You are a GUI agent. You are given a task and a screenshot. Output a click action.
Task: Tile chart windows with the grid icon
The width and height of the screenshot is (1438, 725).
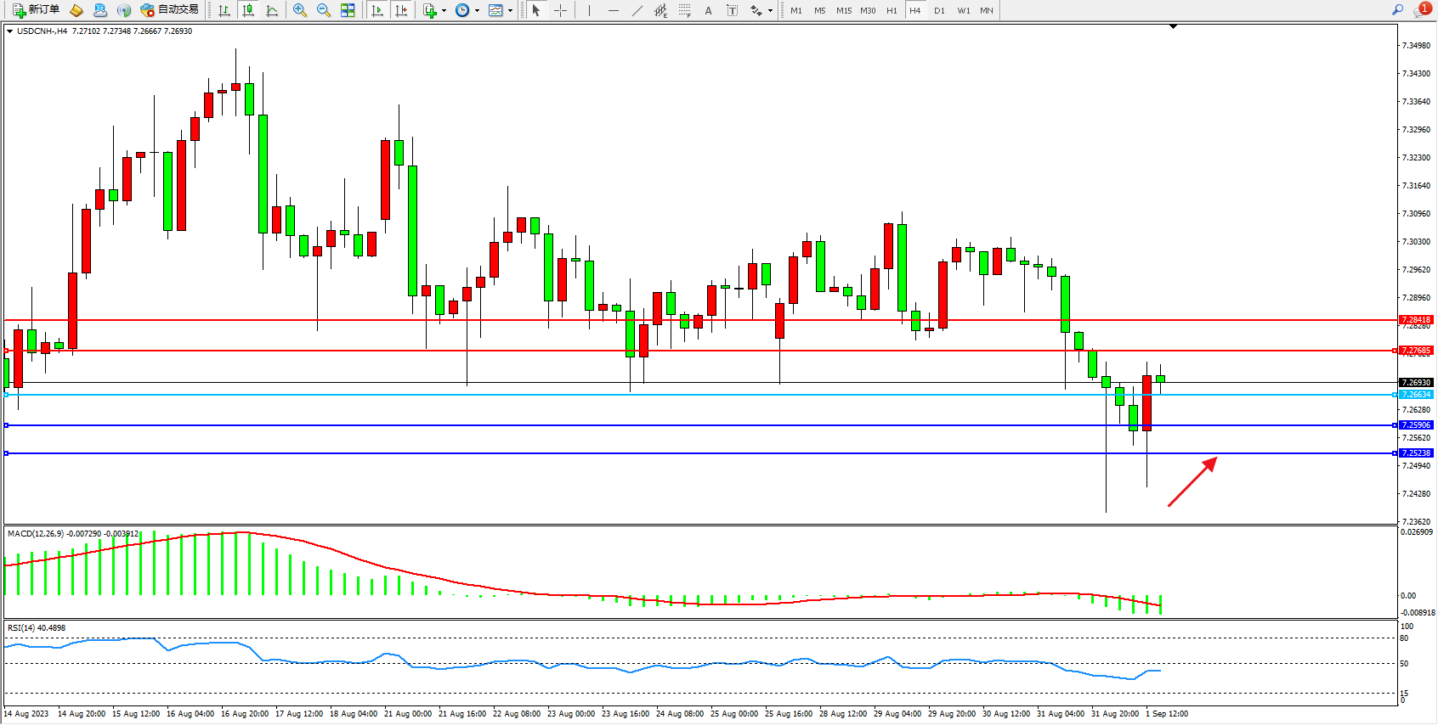click(348, 10)
